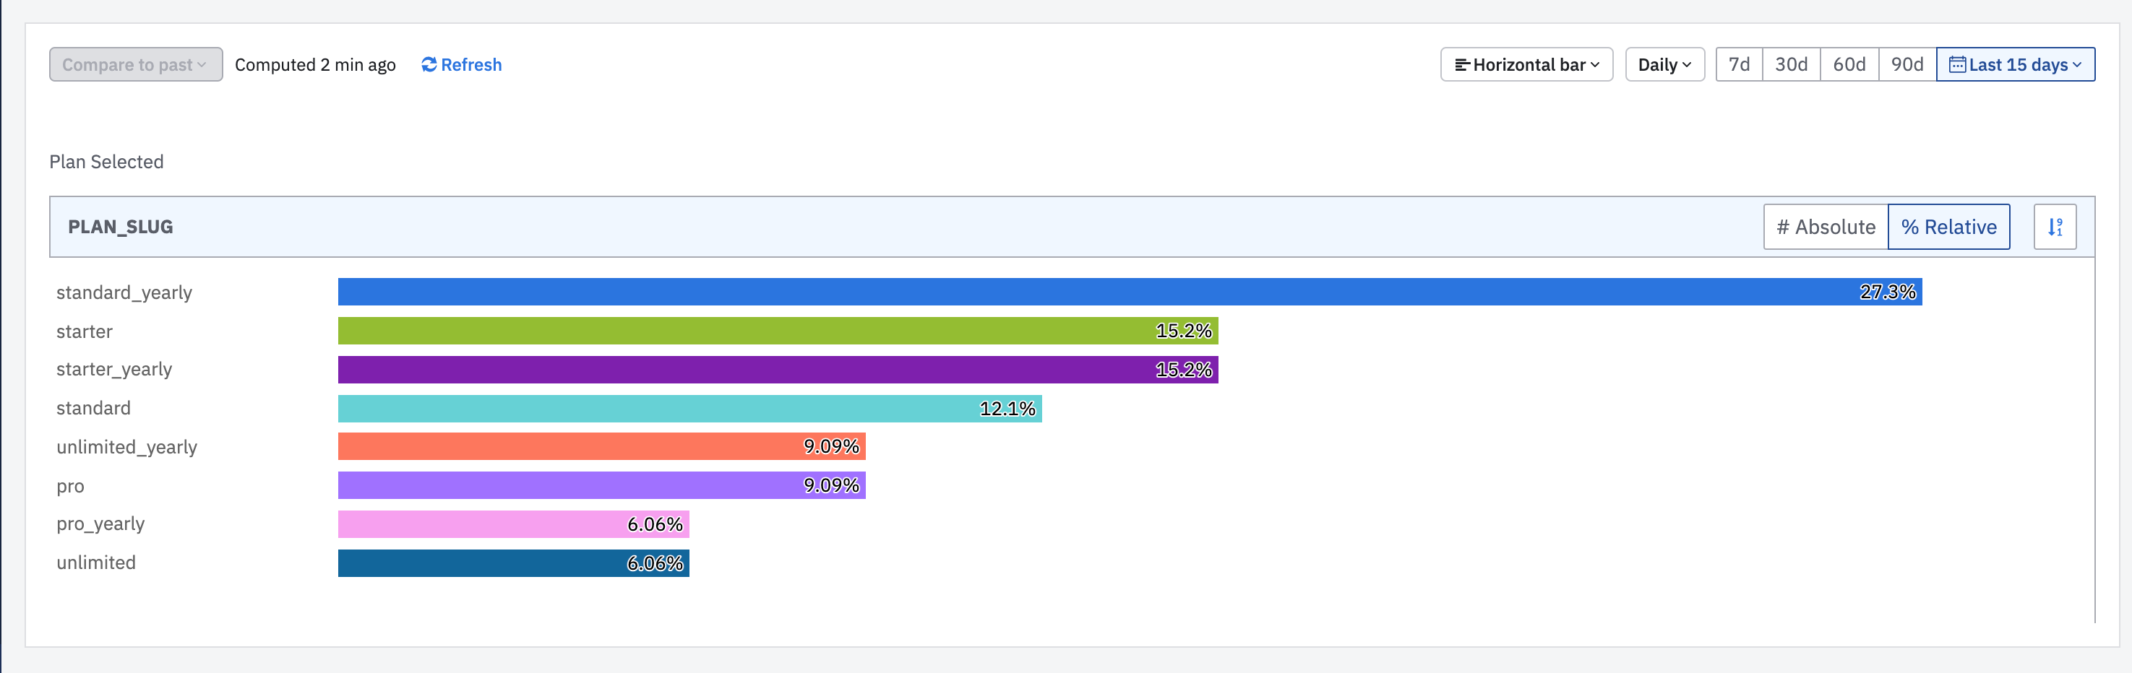Open the Daily interval dropdown
2132x673 pixels.
point(1664,64)
